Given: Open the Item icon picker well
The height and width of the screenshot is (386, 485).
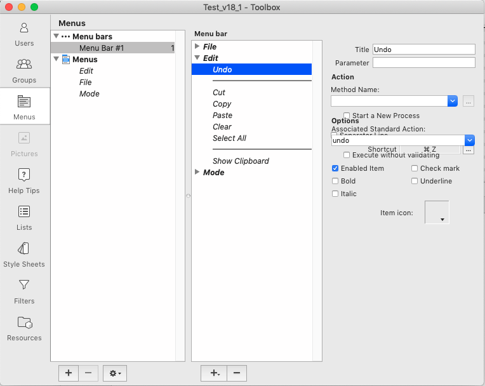Looking at the screenshot, I should pyautogui.click(x=437, y=213).
